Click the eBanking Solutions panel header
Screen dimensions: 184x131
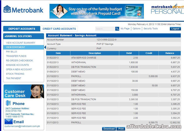(x=24, y=36)
